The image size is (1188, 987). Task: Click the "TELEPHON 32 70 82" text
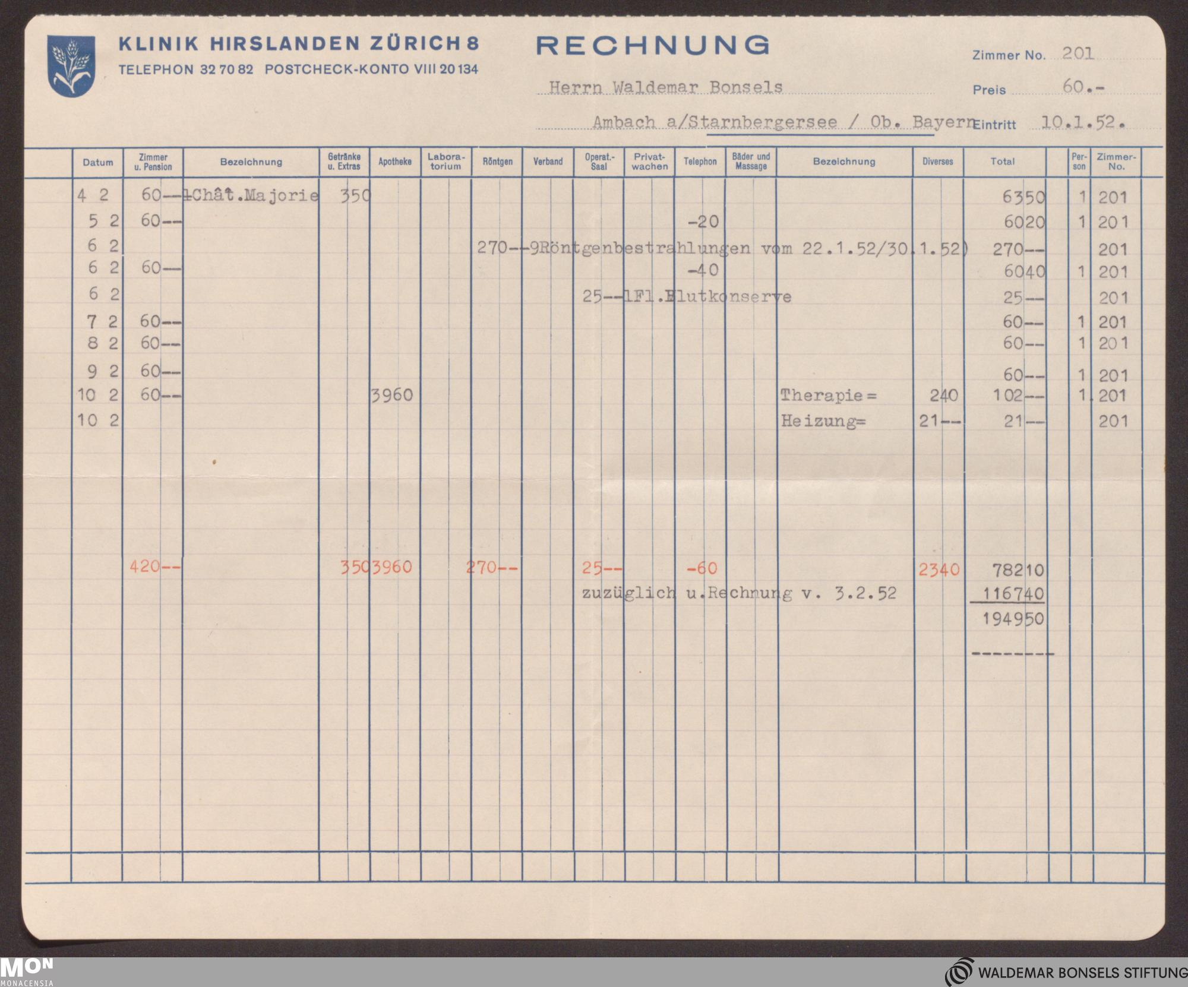[x=186, y=69]
